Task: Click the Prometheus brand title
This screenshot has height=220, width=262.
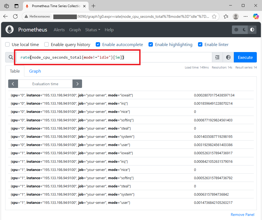Action: point(33,30)
